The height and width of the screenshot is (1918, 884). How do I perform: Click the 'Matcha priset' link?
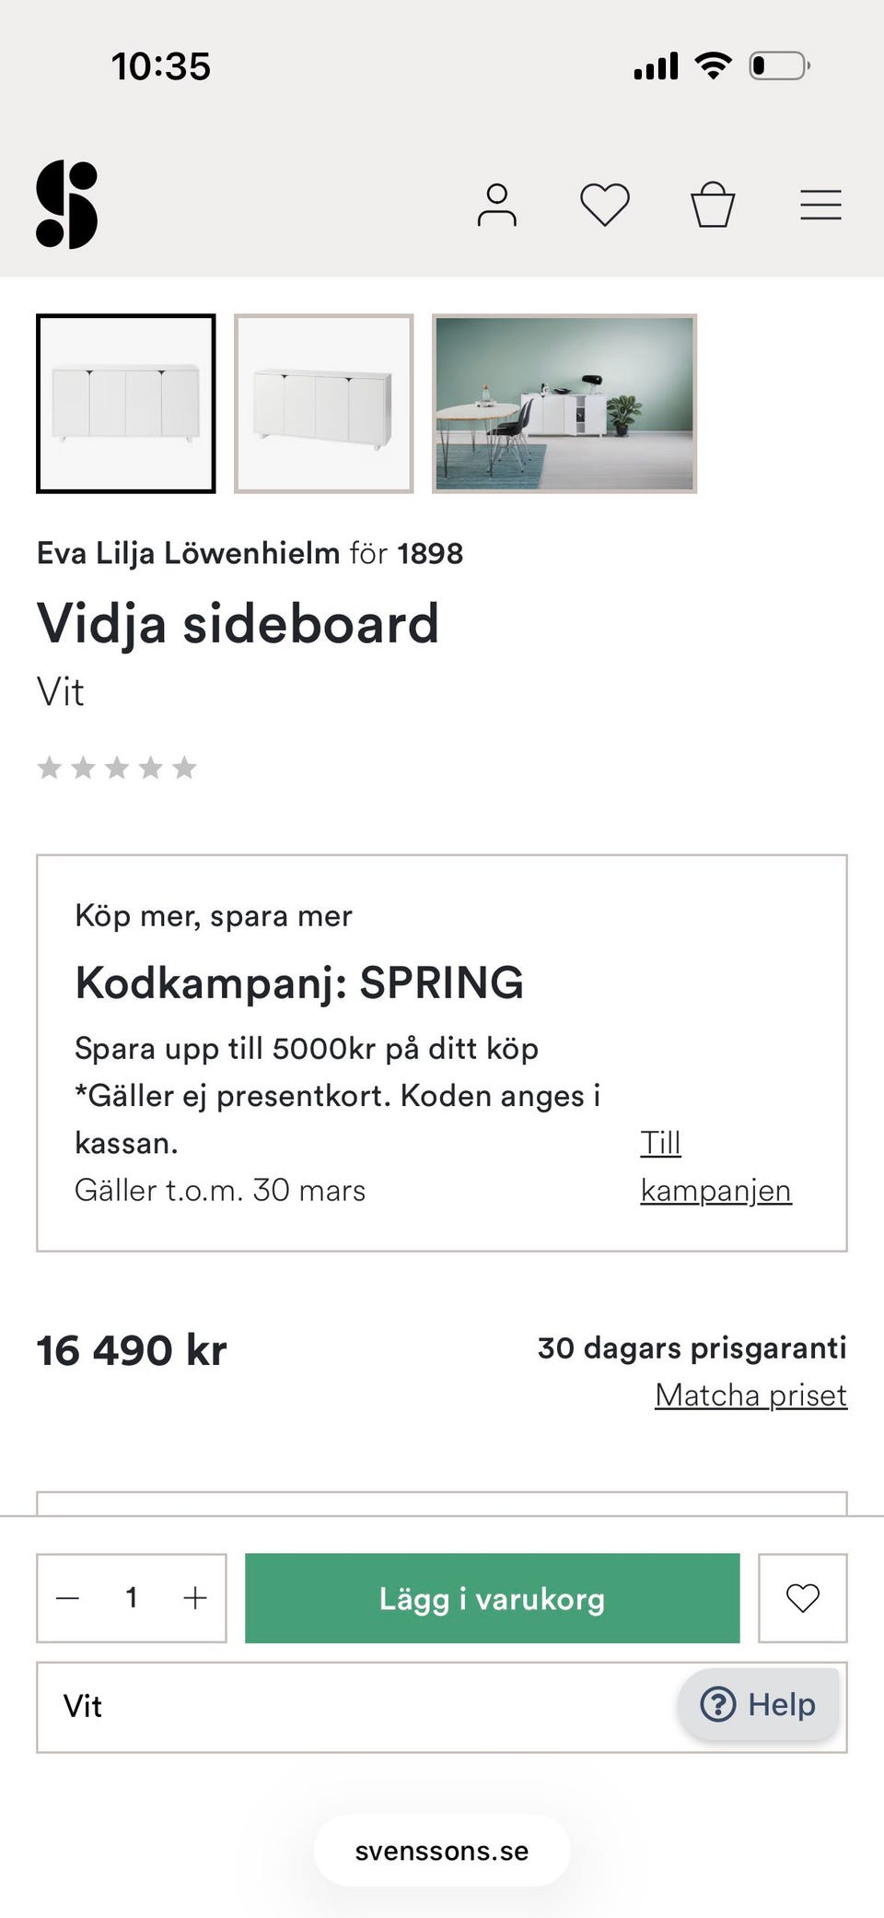pyautogui.click(x=750, y=1395)
